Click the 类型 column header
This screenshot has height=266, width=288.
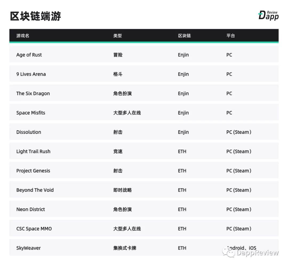(x=118, y=36)
